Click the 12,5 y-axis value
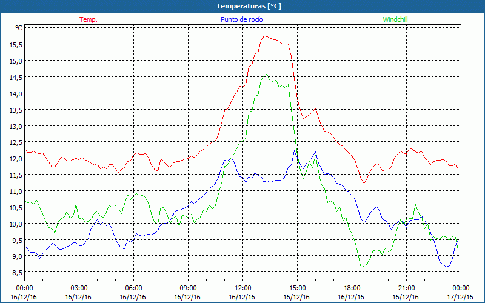 pyautogui.click(x=16, y=142)
